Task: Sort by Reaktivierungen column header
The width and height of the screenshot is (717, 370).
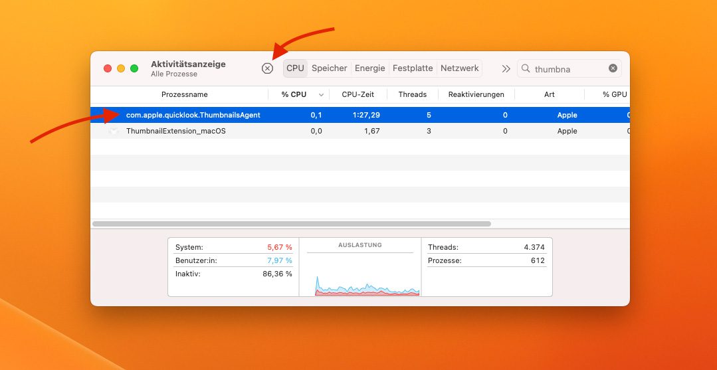Action: point(476,95)
